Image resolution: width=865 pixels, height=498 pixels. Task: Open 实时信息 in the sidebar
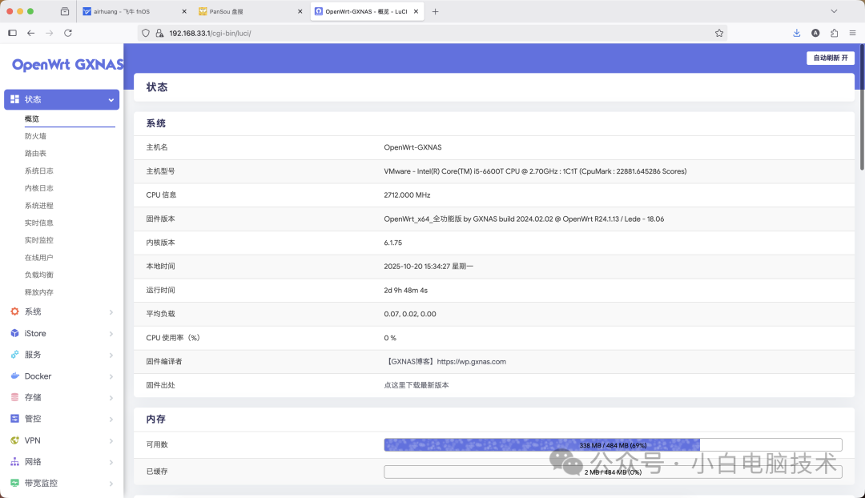[x=38, y=223]
